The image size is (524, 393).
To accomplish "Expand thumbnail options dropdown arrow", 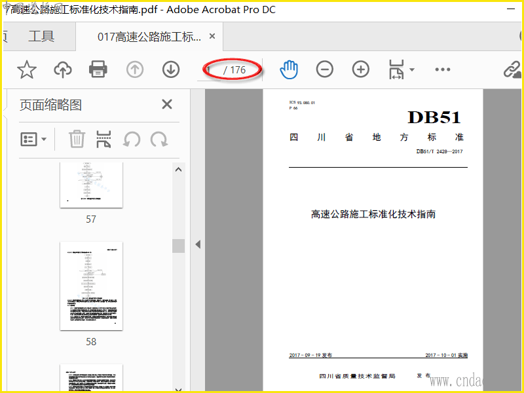I will pyautogui.click(x=44, y=139).
